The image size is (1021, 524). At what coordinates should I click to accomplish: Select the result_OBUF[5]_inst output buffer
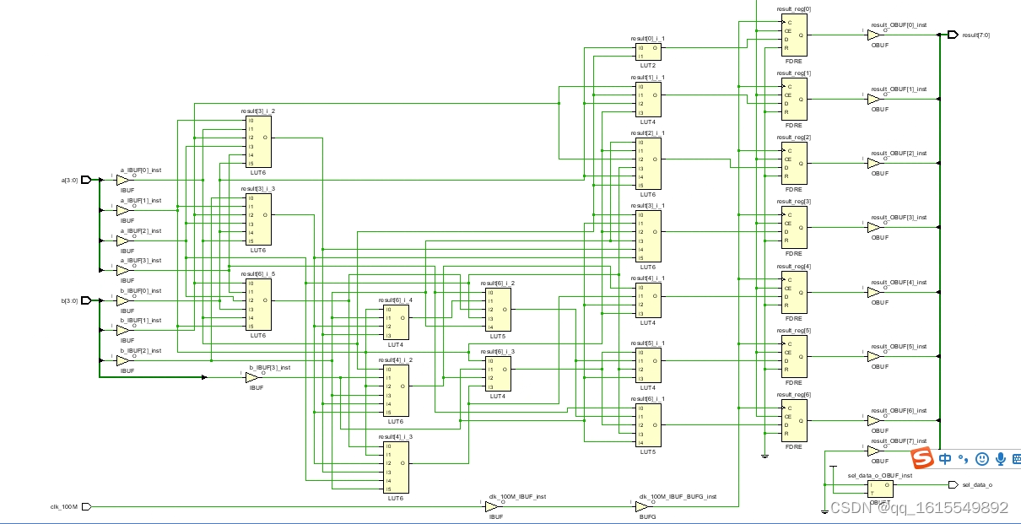[873, 356]
